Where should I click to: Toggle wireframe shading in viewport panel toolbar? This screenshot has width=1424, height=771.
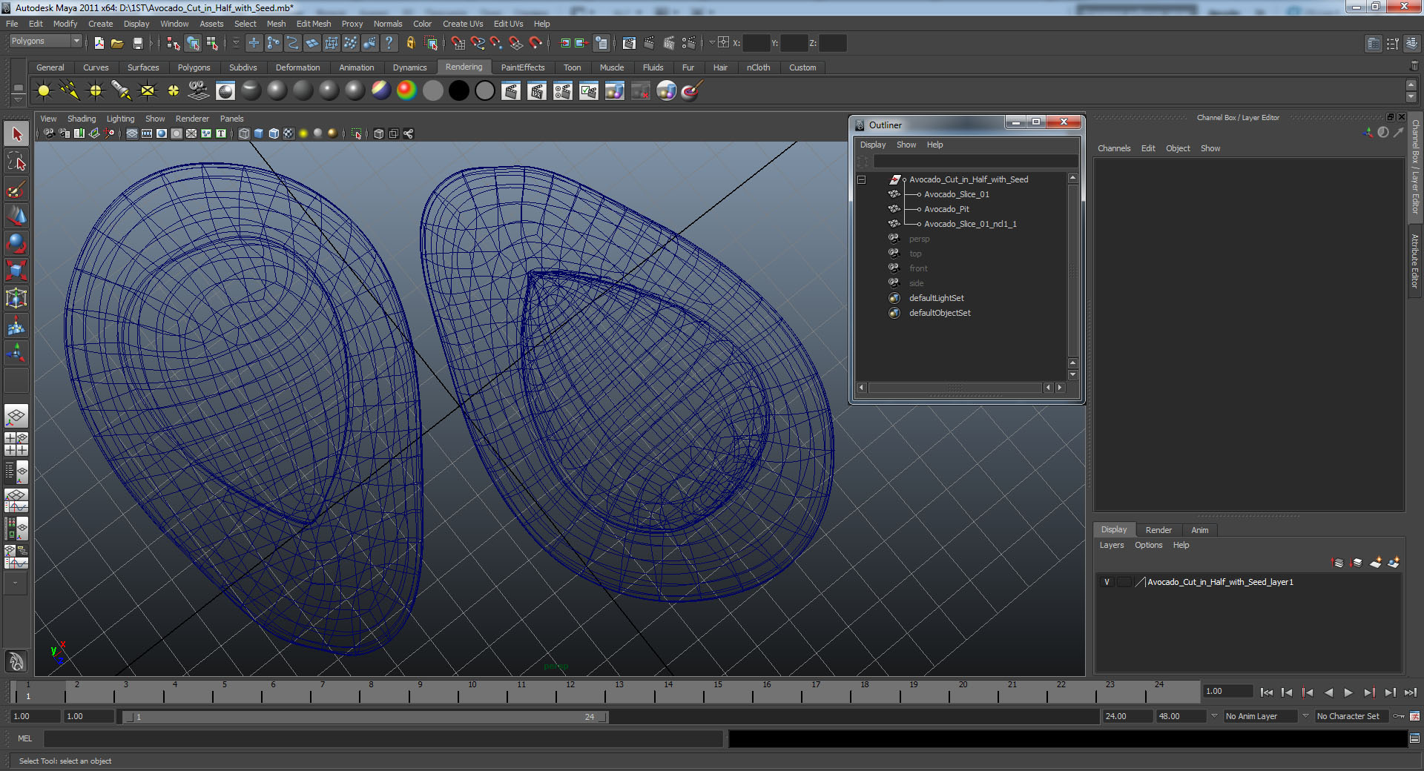point(244,133)
